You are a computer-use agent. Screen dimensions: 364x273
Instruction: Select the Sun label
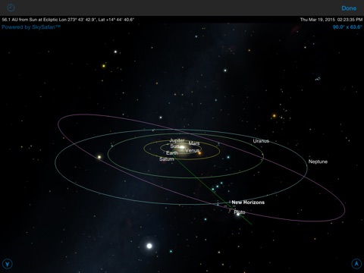click(174, 146)
